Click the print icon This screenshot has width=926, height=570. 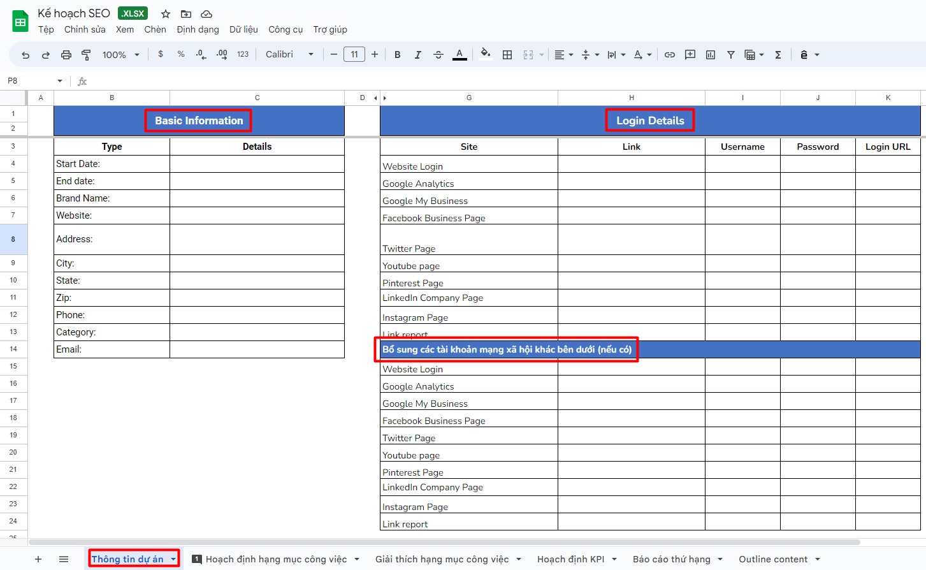click(66, 55)
